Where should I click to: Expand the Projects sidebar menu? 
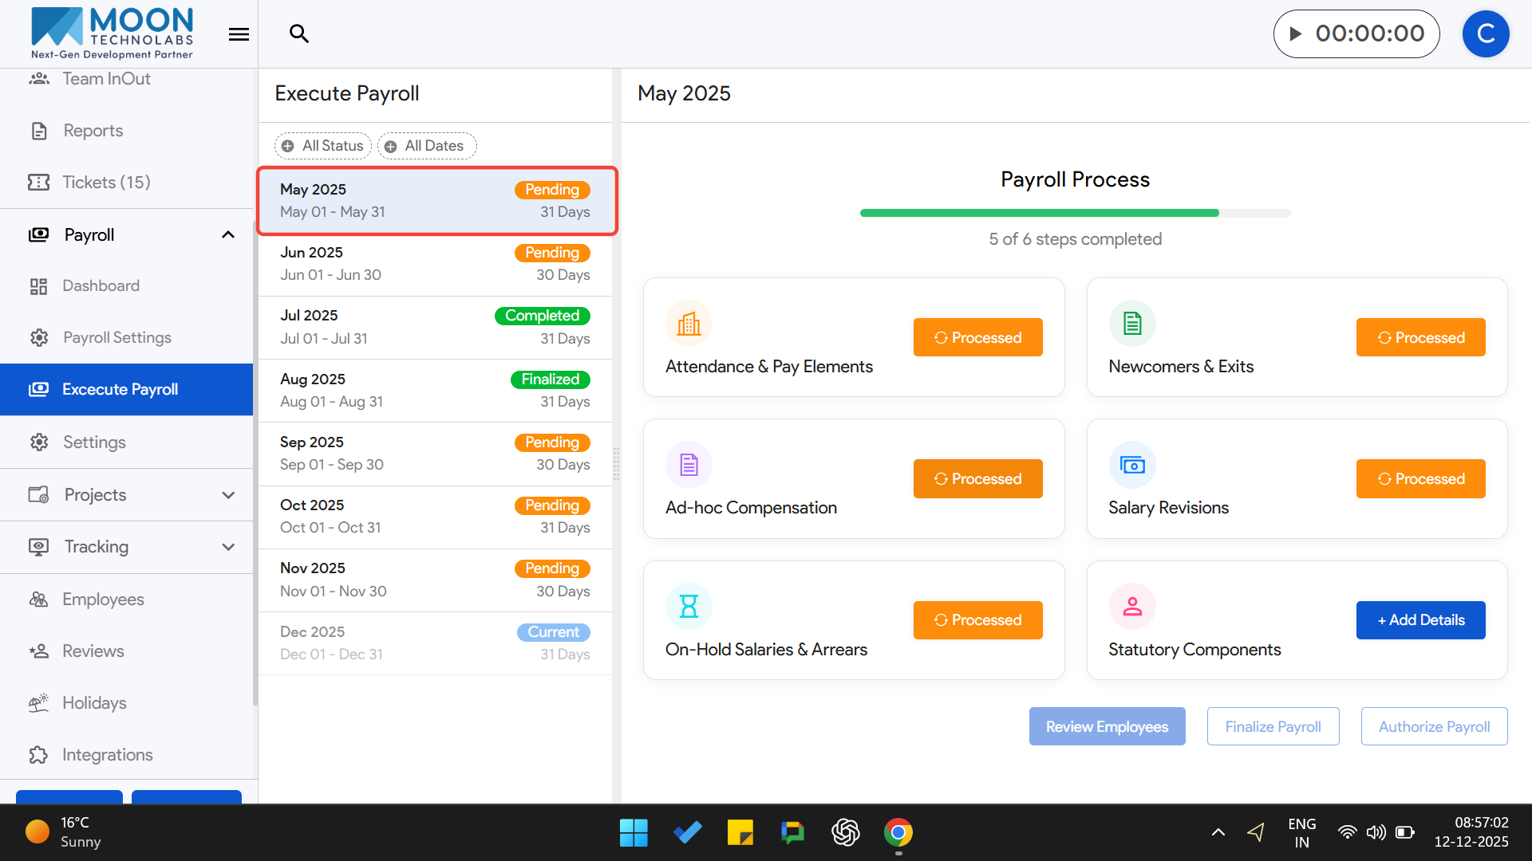[228, 495]
